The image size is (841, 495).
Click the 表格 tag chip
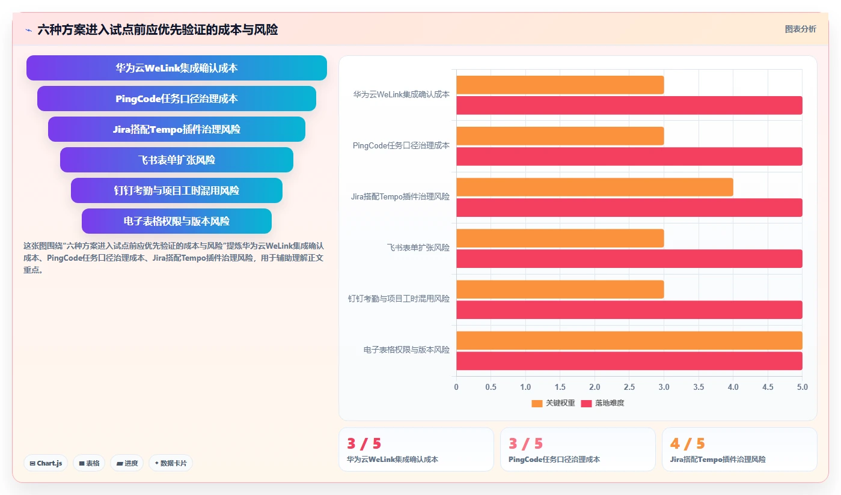tap(89, 463)
